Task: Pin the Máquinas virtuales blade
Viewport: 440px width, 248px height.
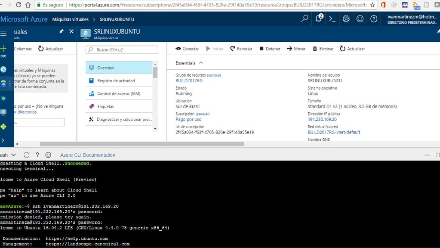Action: (61, 31)
